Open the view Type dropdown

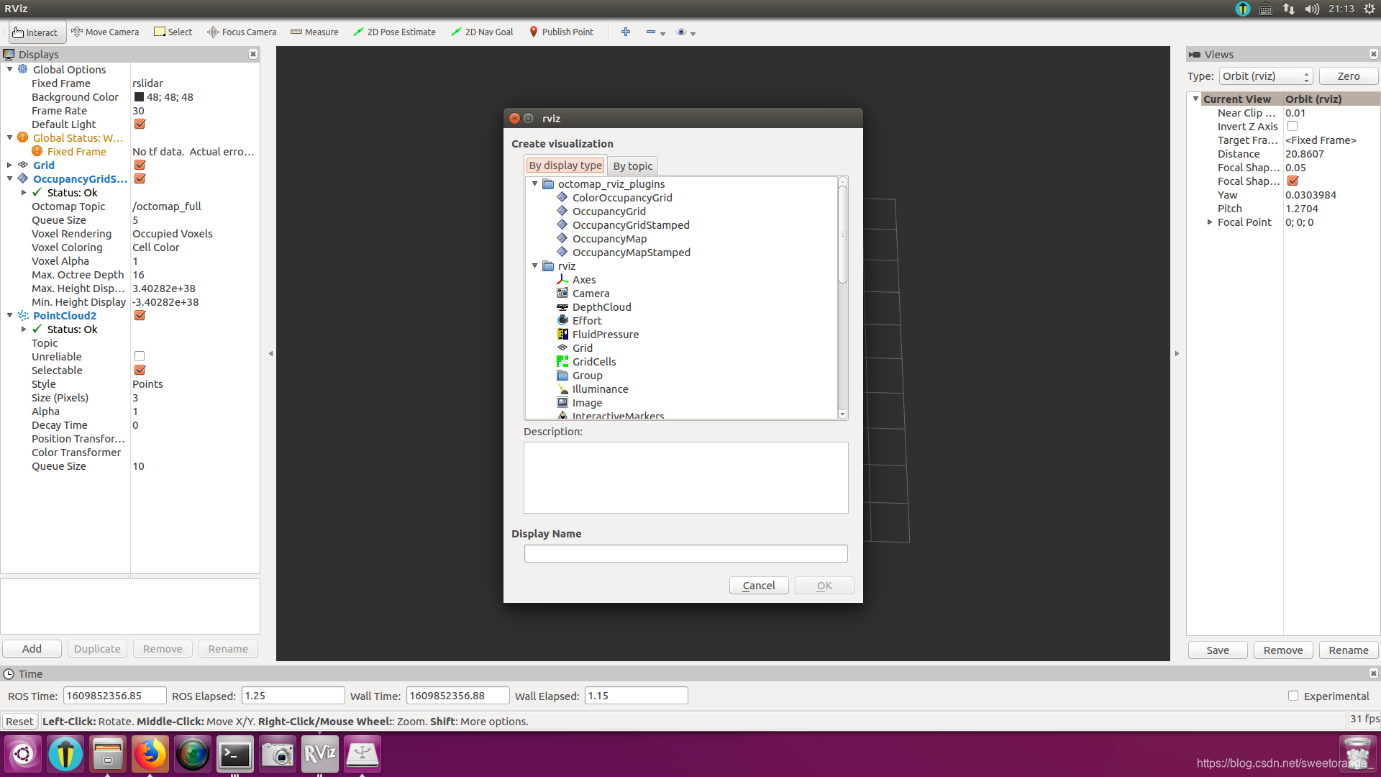click(x=1265, y=76)
